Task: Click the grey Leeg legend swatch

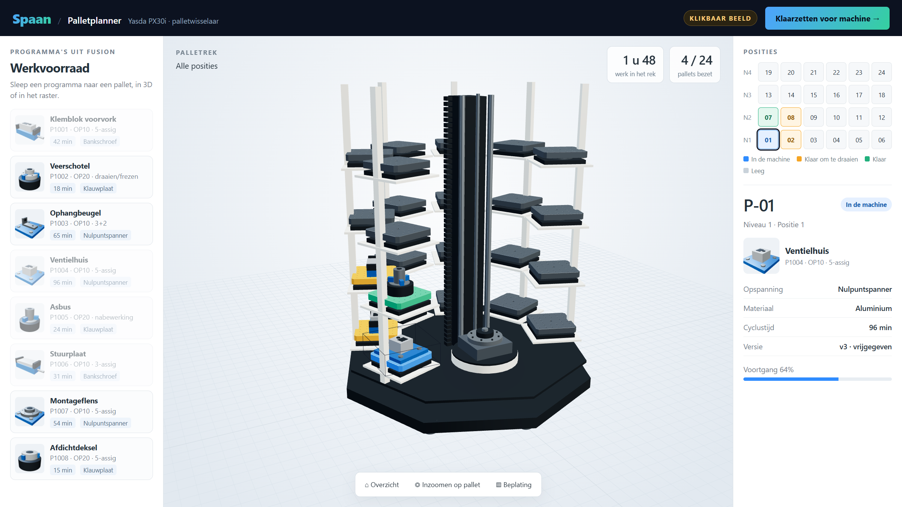Action: [746, 171]
